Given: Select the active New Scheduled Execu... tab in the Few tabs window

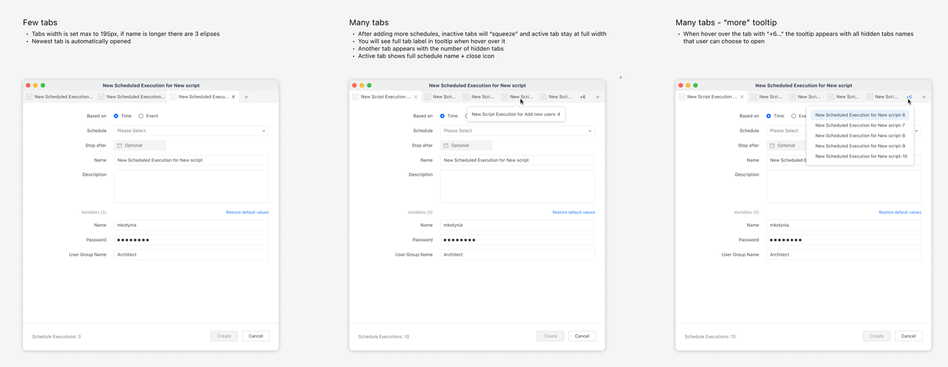Looking at the screenshot, I should coord(203,97).
